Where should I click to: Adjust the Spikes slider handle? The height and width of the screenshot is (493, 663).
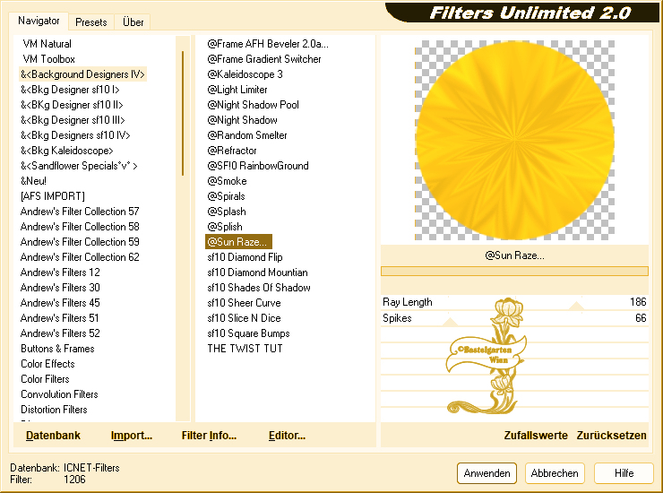[450, 322]
